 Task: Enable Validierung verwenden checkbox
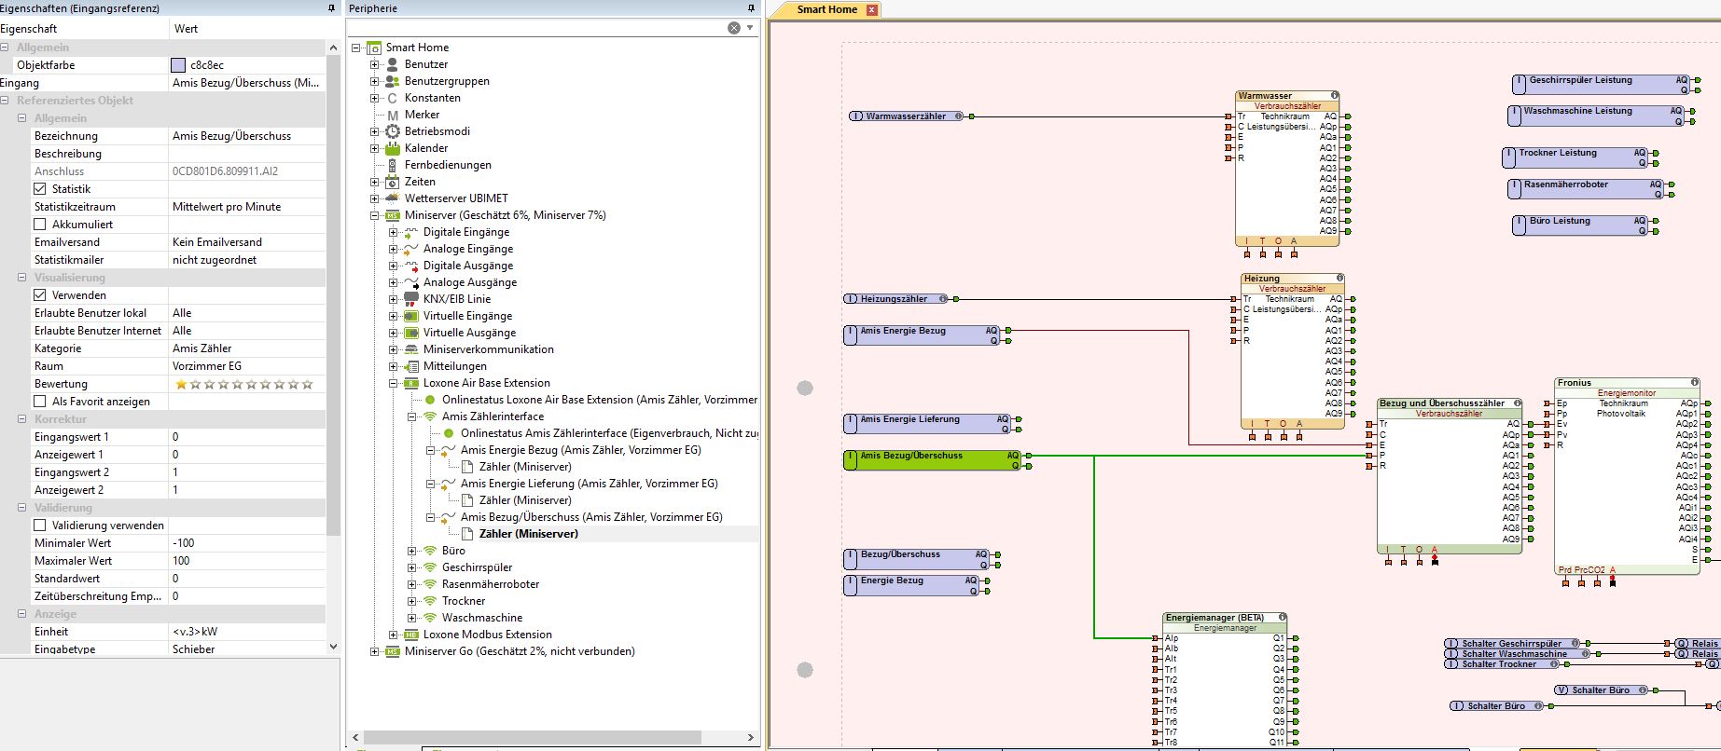40,526
